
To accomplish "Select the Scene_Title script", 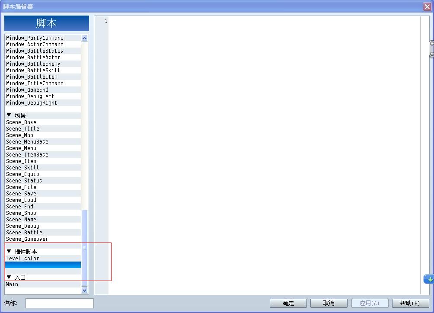I will tap(43, 129).
